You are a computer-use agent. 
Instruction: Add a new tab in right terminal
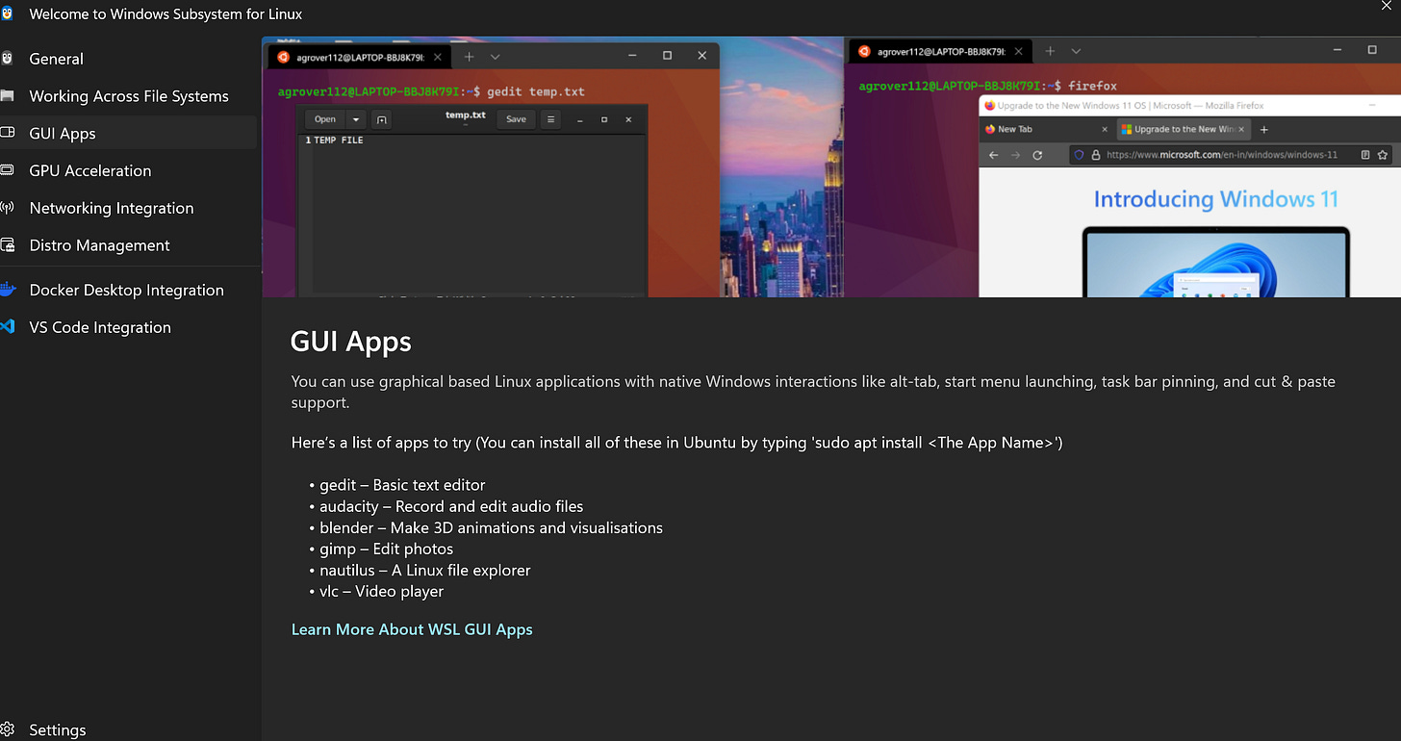(1050, 51)
